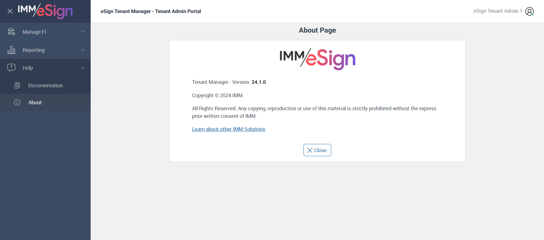Viewport: 544px width, 240px height.
Task: Click the Documentation page icon
Action: tap(17, 86)
